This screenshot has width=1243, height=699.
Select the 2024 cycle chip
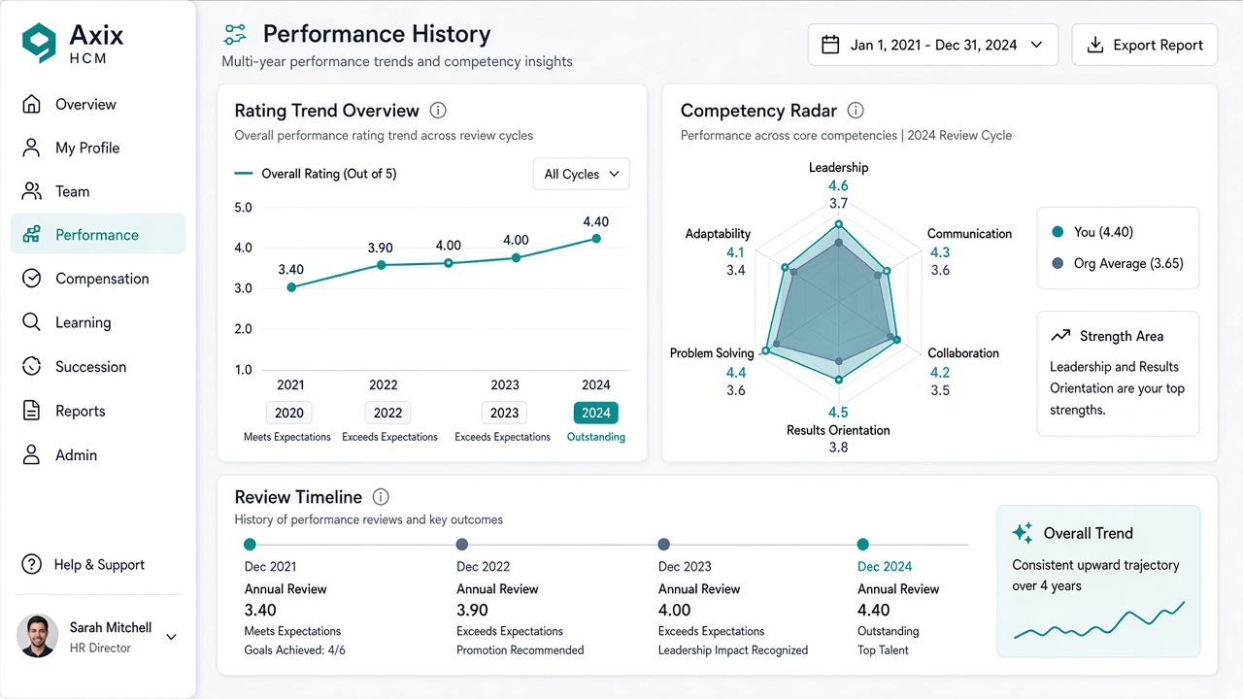[596, 413]
